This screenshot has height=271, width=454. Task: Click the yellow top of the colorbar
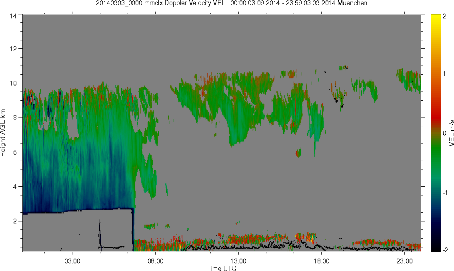(436, 17)
